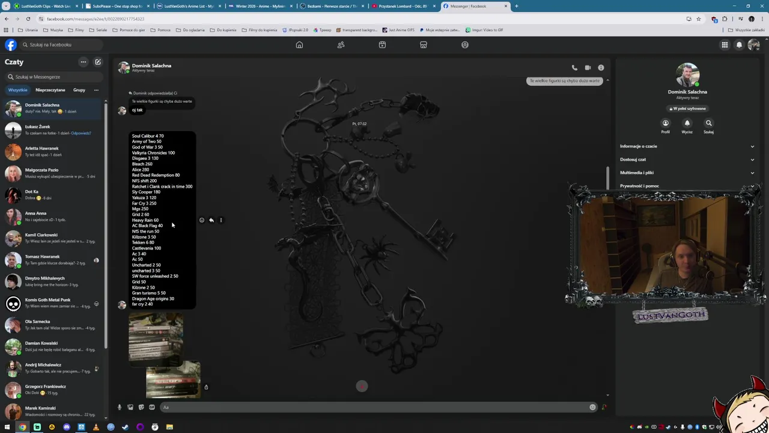Click the W pełni szyfrowane badge
769x433 pixels.
pos(688,109)
